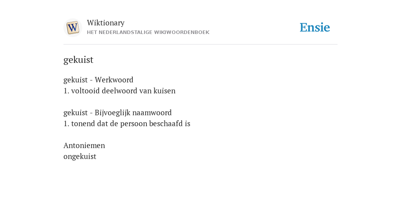Image resolution: width=401 pixels, height=200 pixels.
Task: Click the number 1 before tonend
Action: point(66,124)
